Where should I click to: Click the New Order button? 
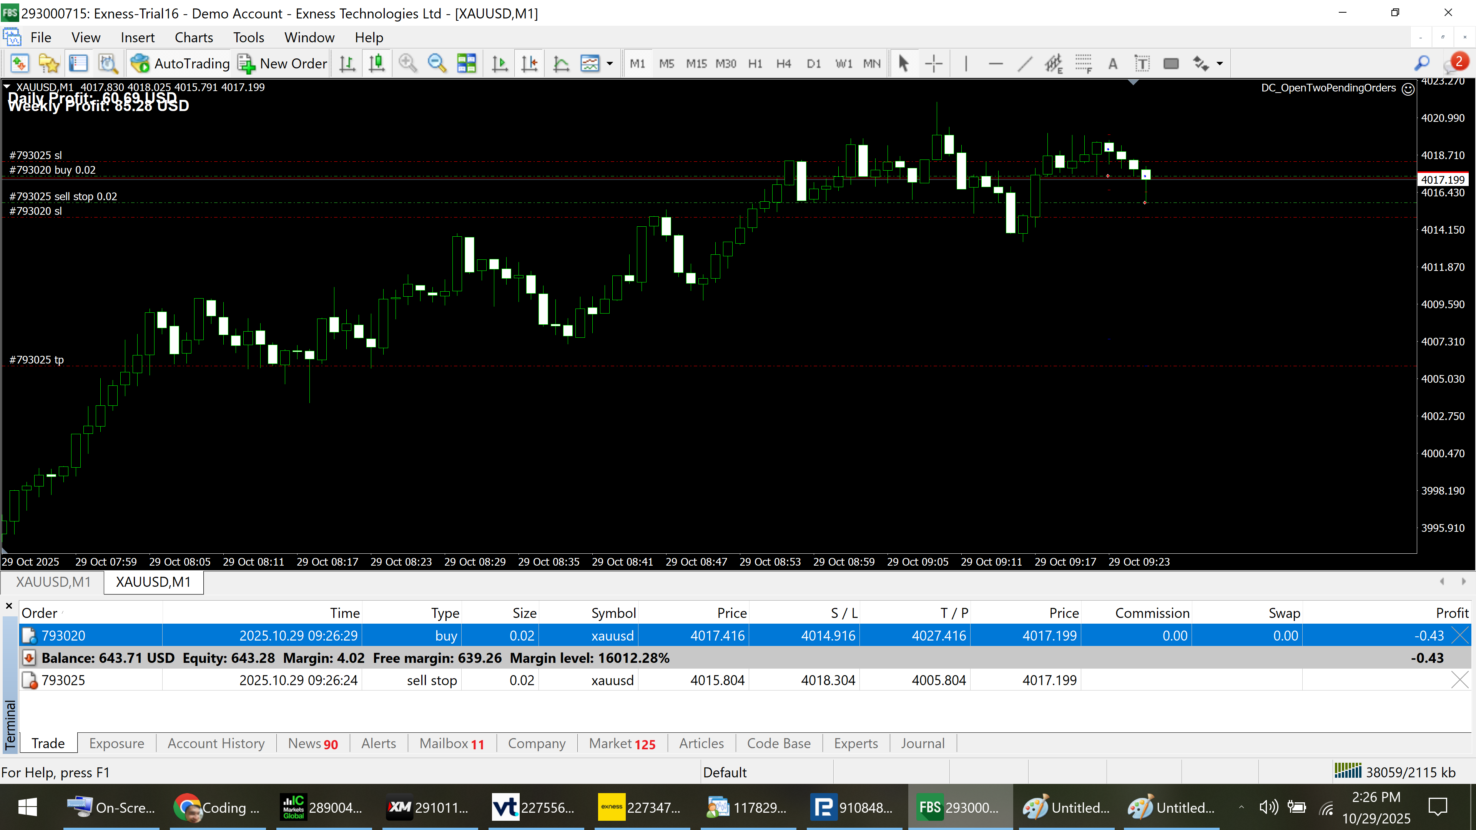pyautogui.click(x=283, y=63)
